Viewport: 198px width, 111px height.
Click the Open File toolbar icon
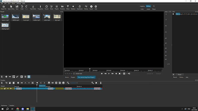(x=4, y=7)
